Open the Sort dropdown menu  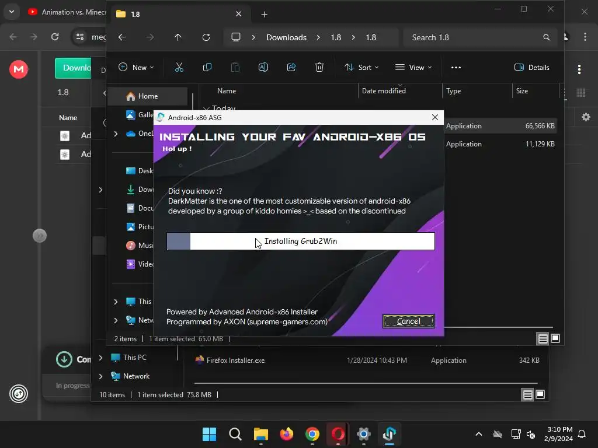point(361,68)
